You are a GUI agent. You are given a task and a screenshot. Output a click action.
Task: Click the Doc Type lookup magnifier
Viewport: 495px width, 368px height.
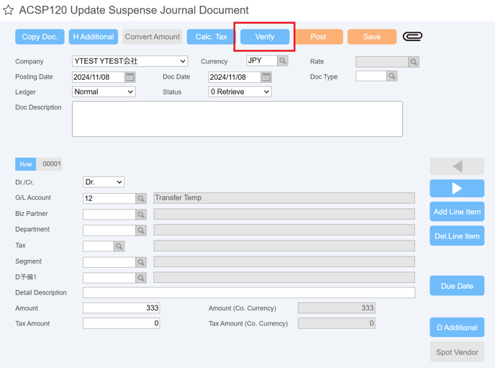[392, 76]
